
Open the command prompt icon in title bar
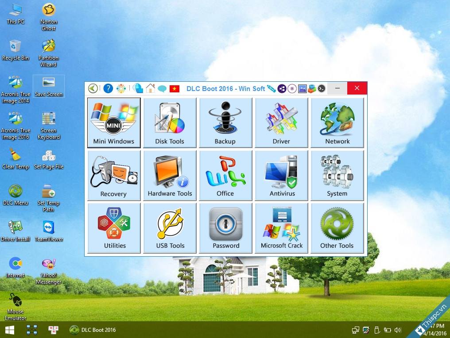pyautogui.click(x=322, y=88)
